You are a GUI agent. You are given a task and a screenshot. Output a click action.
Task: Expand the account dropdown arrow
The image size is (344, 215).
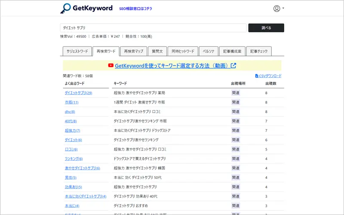click(x=283, y=8)
